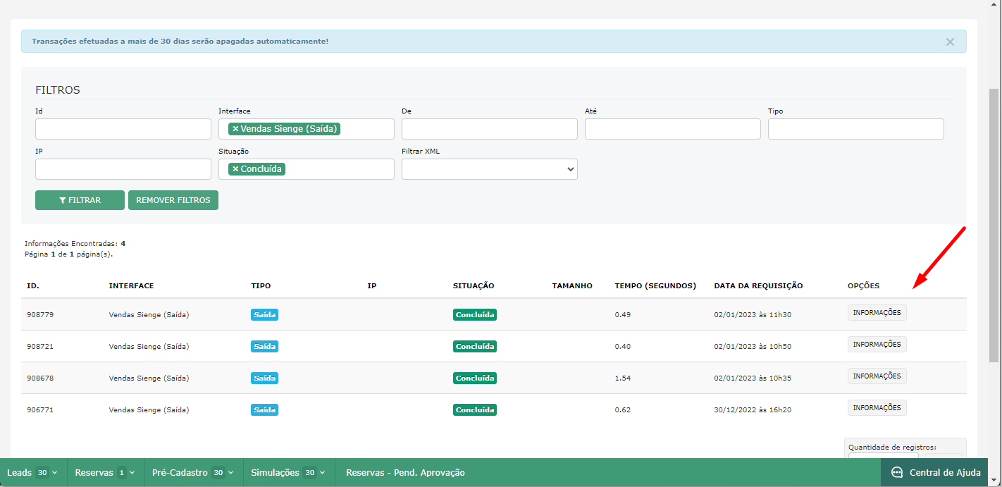Select record ID 908779

click(40, 315)
